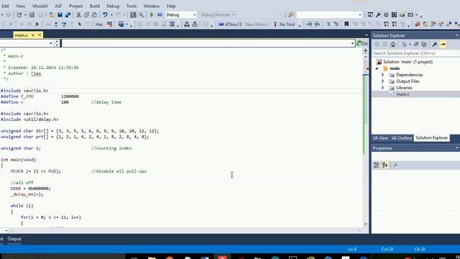
Task: Click the Copy icon in the toolbar
Action: 86,14
